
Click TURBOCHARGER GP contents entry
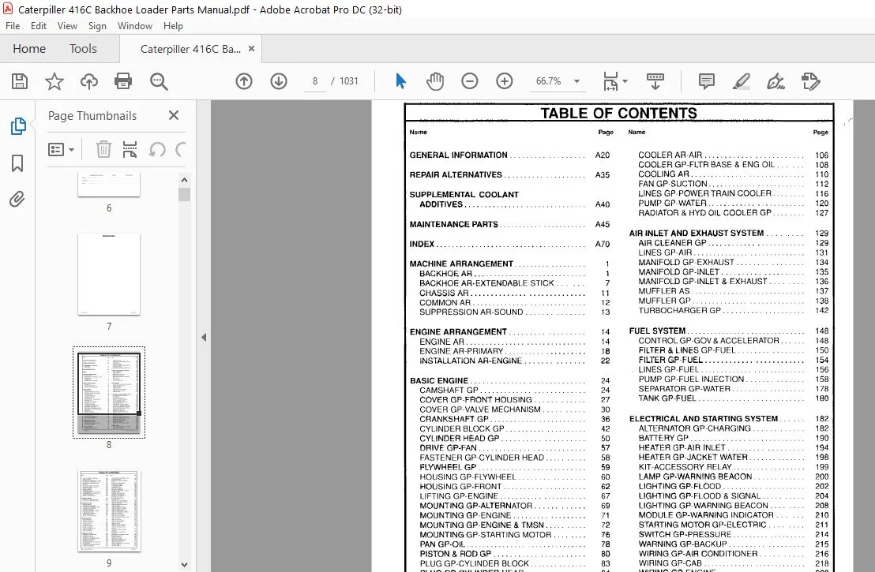pyautogui.click(x=680, y=311)
